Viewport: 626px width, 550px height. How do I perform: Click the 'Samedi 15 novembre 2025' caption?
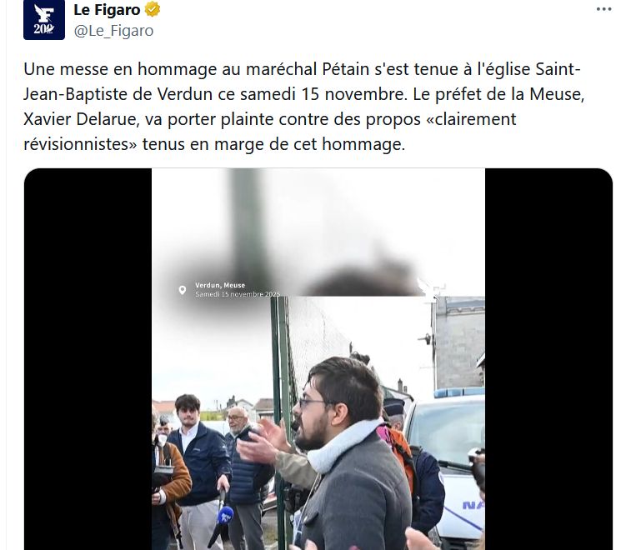tap(238, 294)
